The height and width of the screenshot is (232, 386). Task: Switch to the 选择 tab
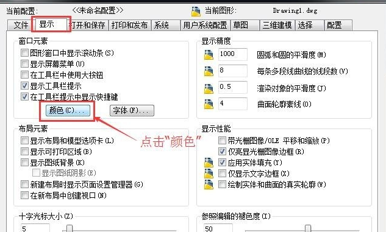click(309, 25)
